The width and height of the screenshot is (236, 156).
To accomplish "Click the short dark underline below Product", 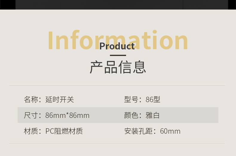I will (x=118, y=55).
